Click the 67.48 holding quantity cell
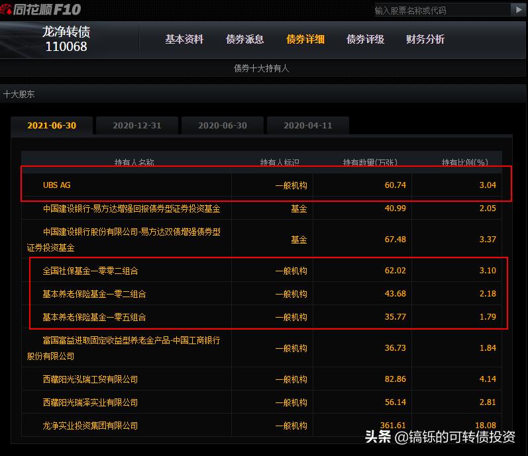This screenshot has width=528, height=456. coord(396,240)
